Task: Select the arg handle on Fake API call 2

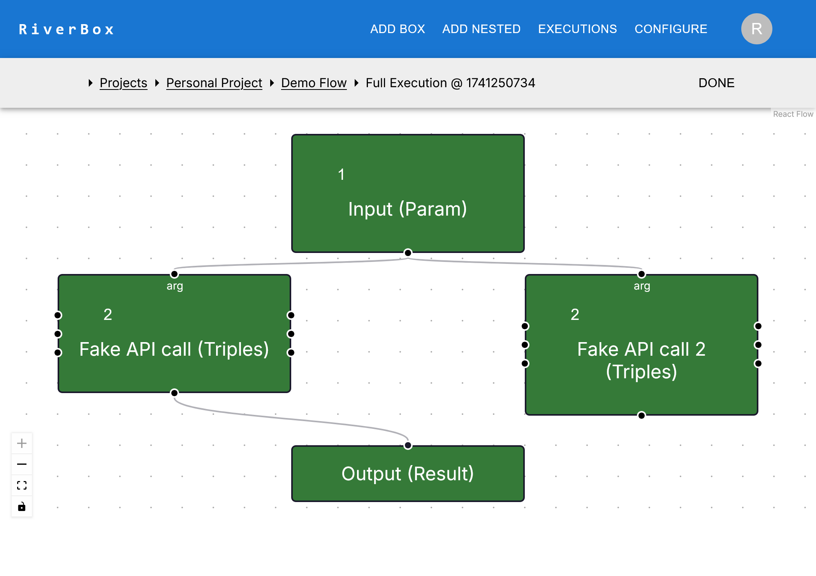Action: pos(642,274)
